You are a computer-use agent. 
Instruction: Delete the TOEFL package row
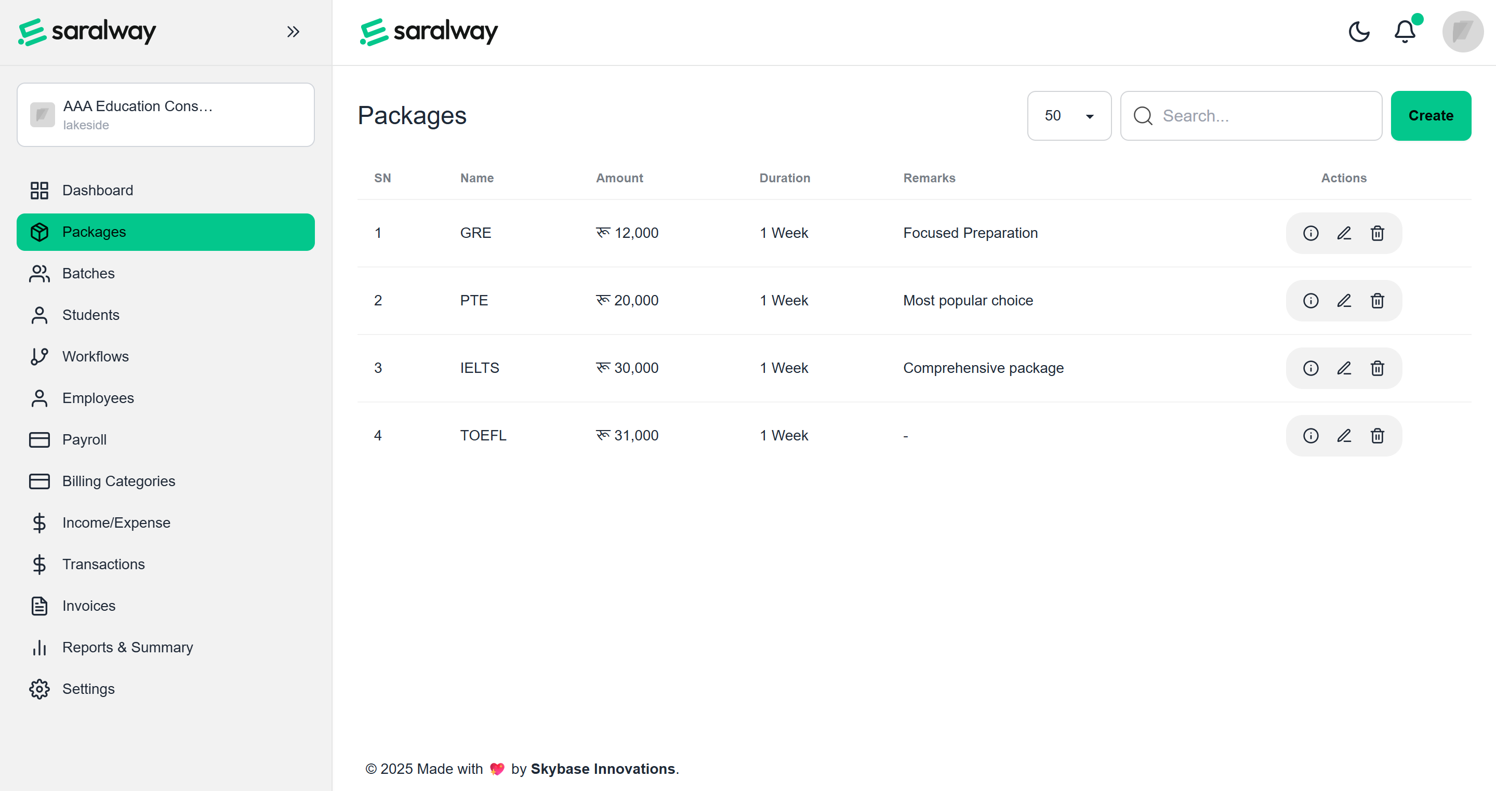coord(1377,436)
